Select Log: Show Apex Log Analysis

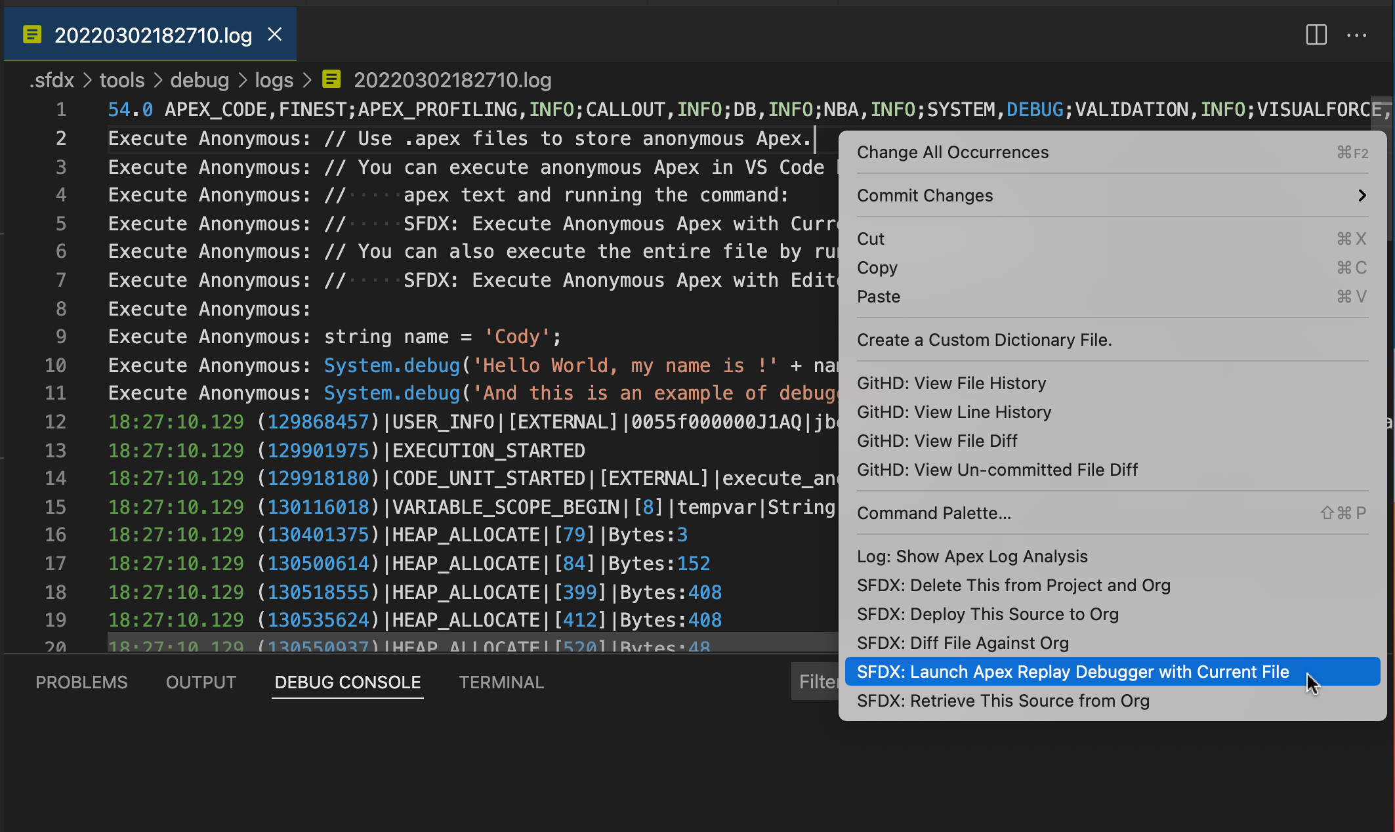pos(973,556)
